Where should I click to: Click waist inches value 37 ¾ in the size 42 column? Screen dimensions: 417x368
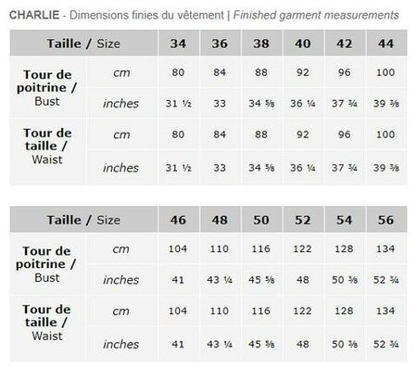[x=345, y=168]
